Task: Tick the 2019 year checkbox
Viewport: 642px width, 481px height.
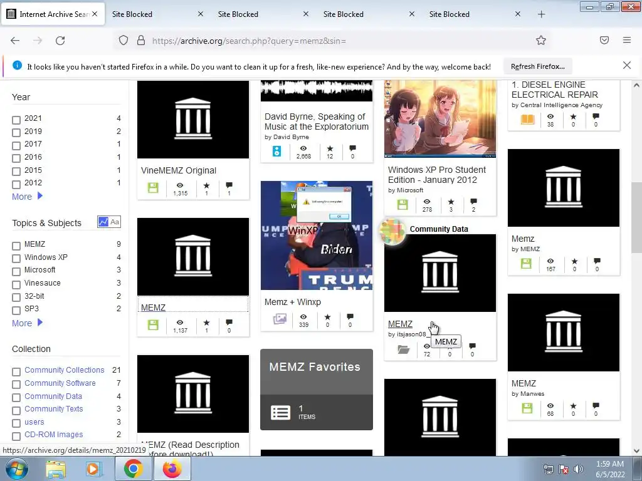Action: point(16,133)
